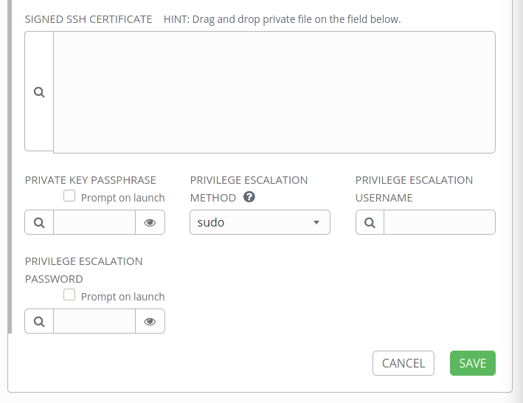
Task: Click the search icon for Privilege Escalation Username
Action: [370, 222]
